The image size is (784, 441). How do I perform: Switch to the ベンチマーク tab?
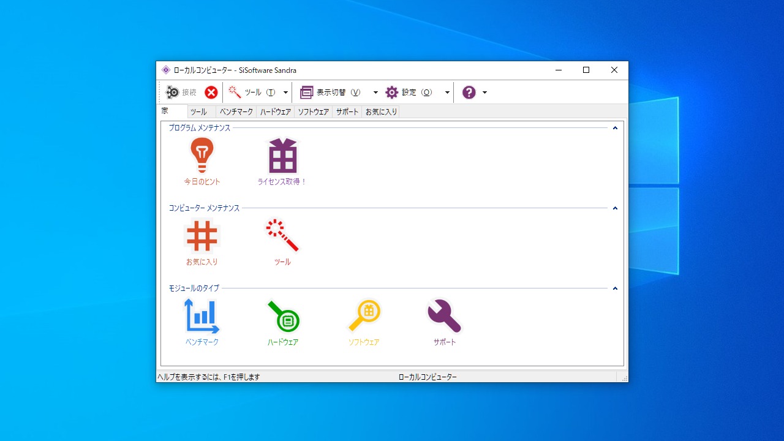coord(236,112)
